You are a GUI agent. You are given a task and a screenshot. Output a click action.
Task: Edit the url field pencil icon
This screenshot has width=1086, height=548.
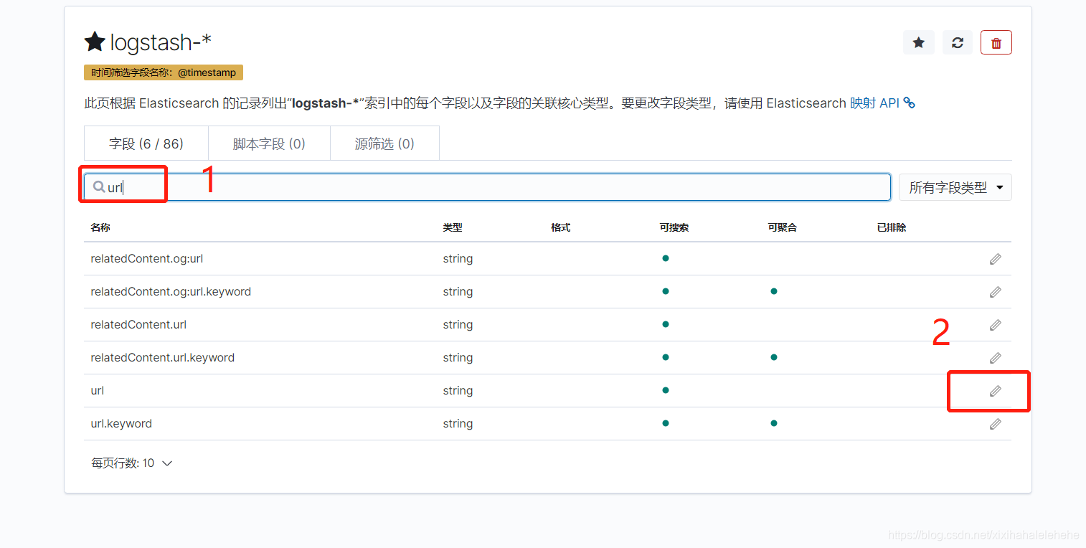[995, 391]
